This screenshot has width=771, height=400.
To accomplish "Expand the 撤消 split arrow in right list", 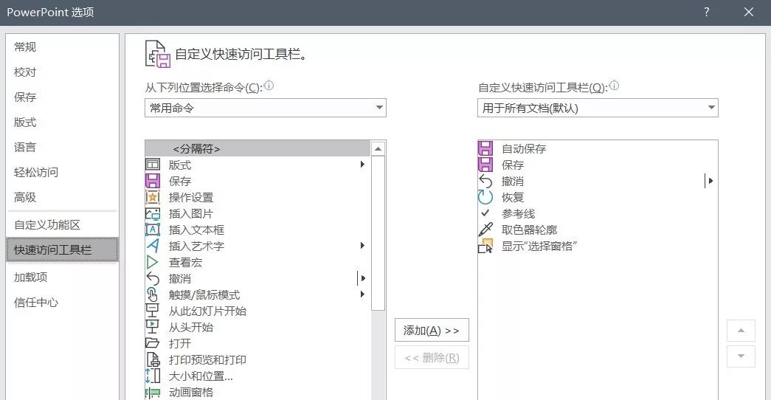I will 710,181.
